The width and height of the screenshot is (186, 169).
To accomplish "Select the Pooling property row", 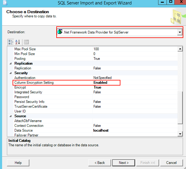I will [x=20, y=59].
